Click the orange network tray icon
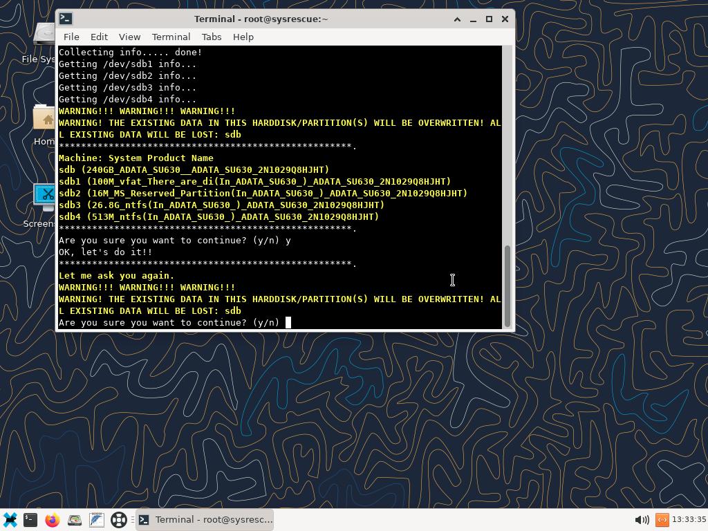This screenshot has width=708, height=531. coord(662,520)
